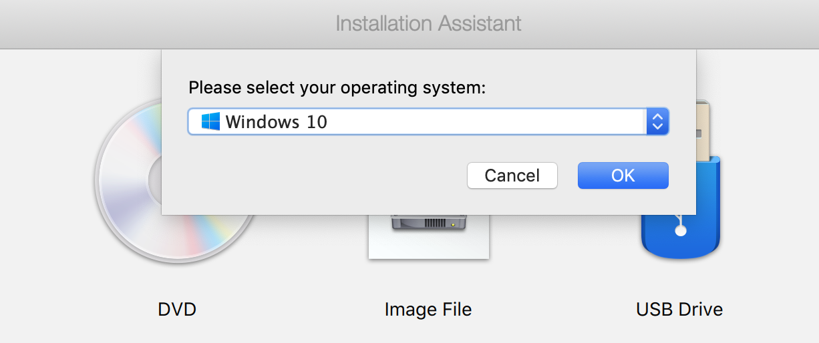This screenshot has height=343, width=819.
Task: Click the Windows logo in the dropdown
Action: [x=211, y=122]
